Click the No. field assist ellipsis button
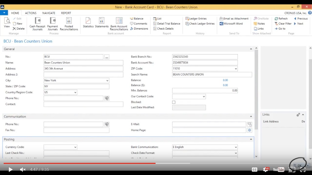Viewport: 312px width, 175px height. click(107, 57)
